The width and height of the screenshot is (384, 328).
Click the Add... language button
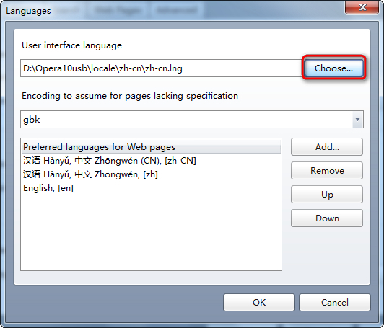pos(327,147)
